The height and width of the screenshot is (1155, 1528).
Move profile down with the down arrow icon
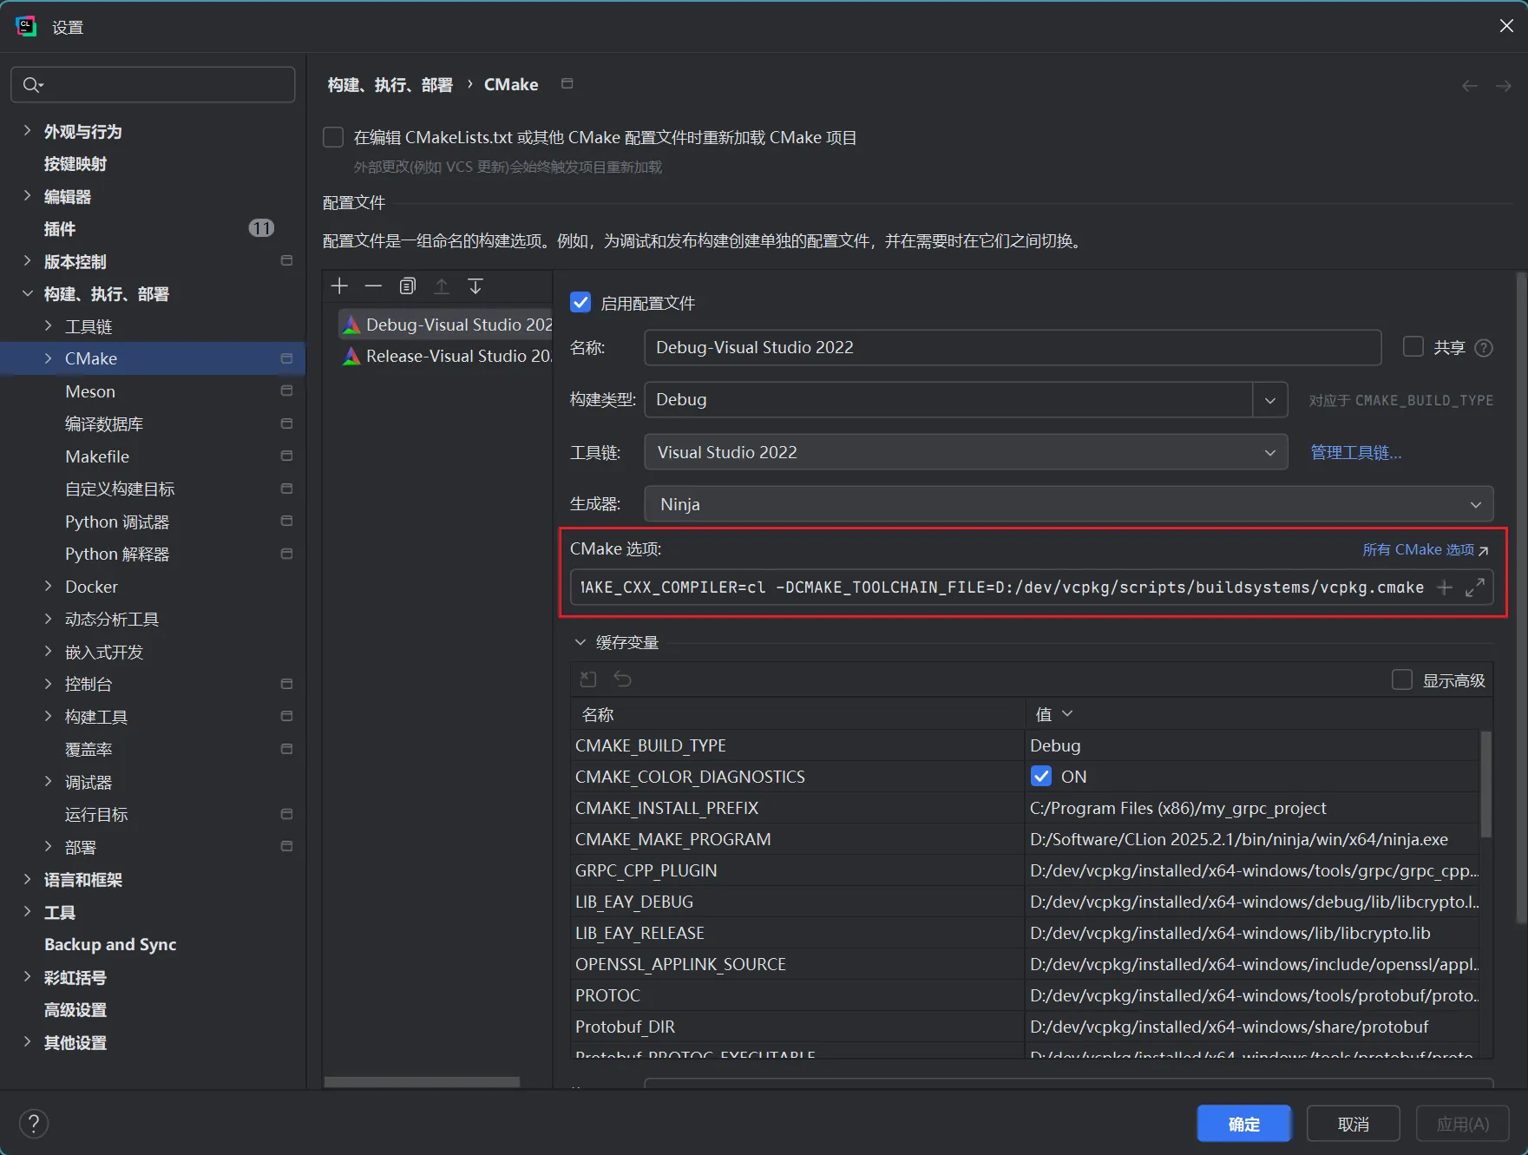point(475,286)
